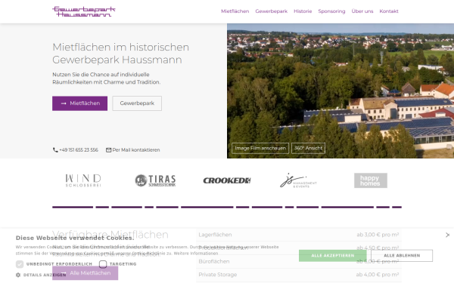The width and height of the screenshot is (454, 283).
Task: Click the Gewerbepark Haussmann logo
Action: (84, 11)
